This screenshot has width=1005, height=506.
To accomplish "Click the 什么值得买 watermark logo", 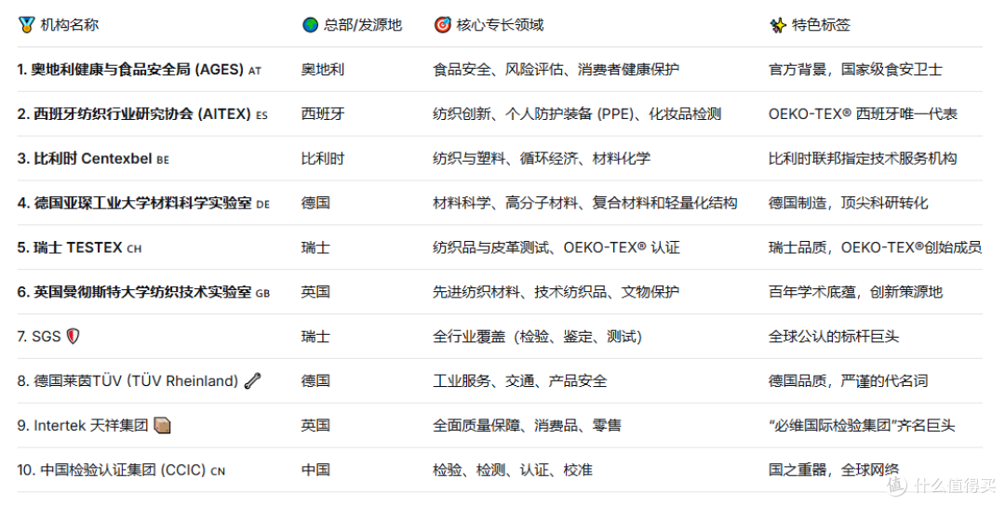I will [940, 485].
